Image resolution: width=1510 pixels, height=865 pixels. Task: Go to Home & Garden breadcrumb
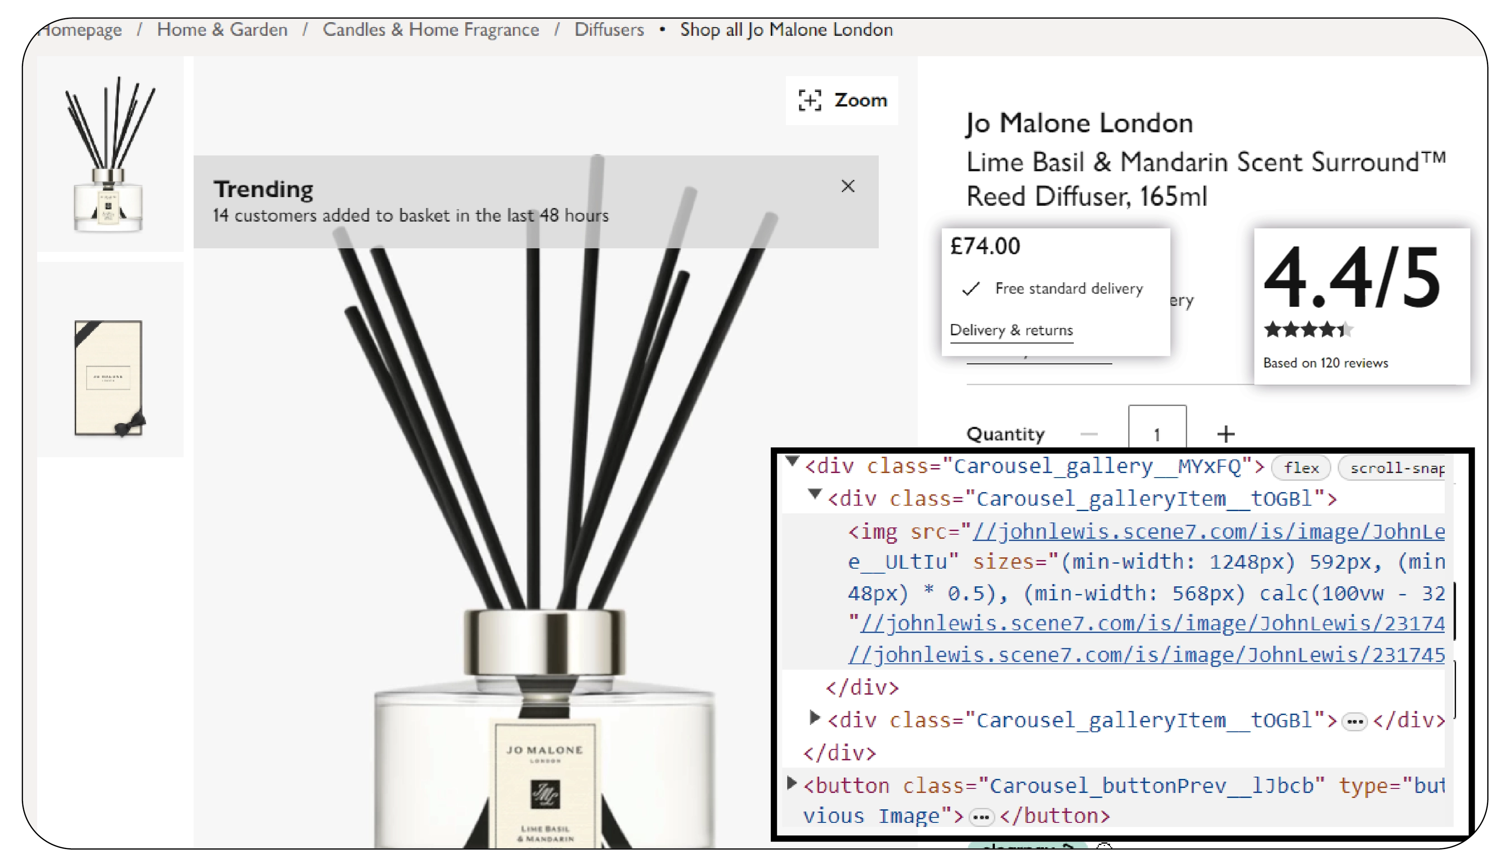pyautogui.click(x=222, y=30)
